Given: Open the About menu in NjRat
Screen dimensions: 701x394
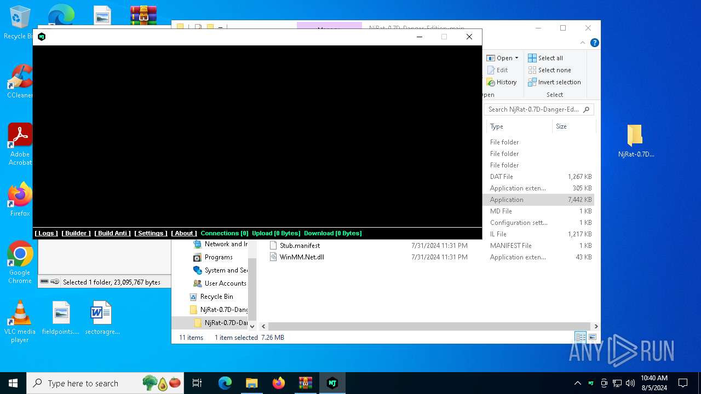Looking at the screenshot, I should pyautogui.click(x=184, y=233).
